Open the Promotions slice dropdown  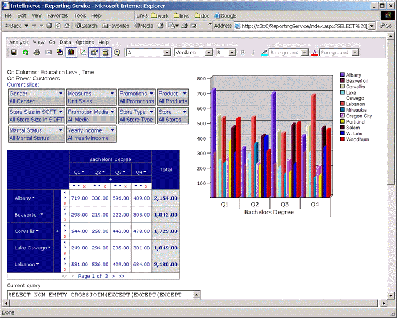(151, 94)
